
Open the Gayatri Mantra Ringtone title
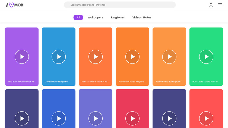click(56, 82)
